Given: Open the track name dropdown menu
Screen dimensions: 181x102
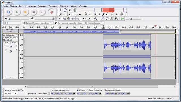Looking at the screenshot, I should pos(12,35).
